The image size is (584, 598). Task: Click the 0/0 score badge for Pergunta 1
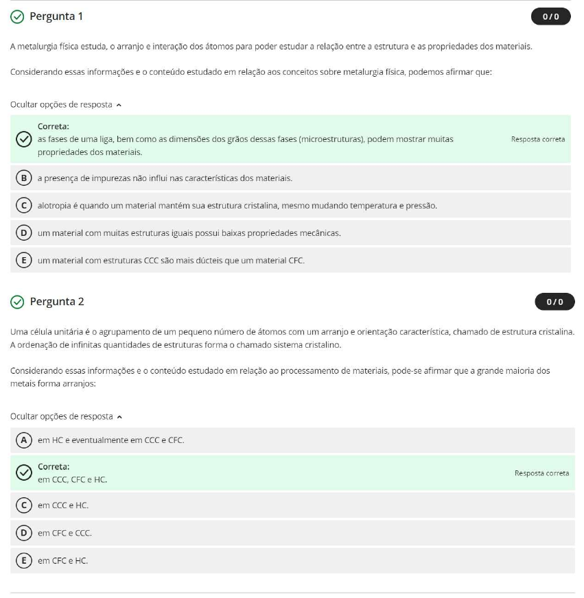point(550,16)
